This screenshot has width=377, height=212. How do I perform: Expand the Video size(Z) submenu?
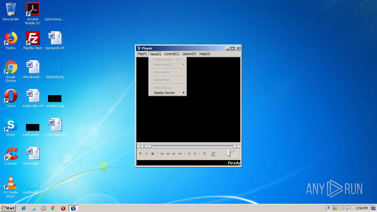tap(168, 65)
